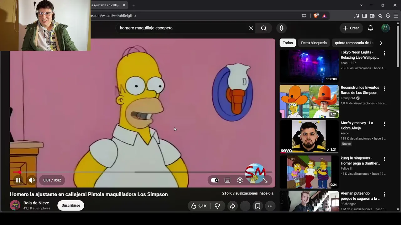Open the Crear button
401x225 pixels.
coord(351,28)
